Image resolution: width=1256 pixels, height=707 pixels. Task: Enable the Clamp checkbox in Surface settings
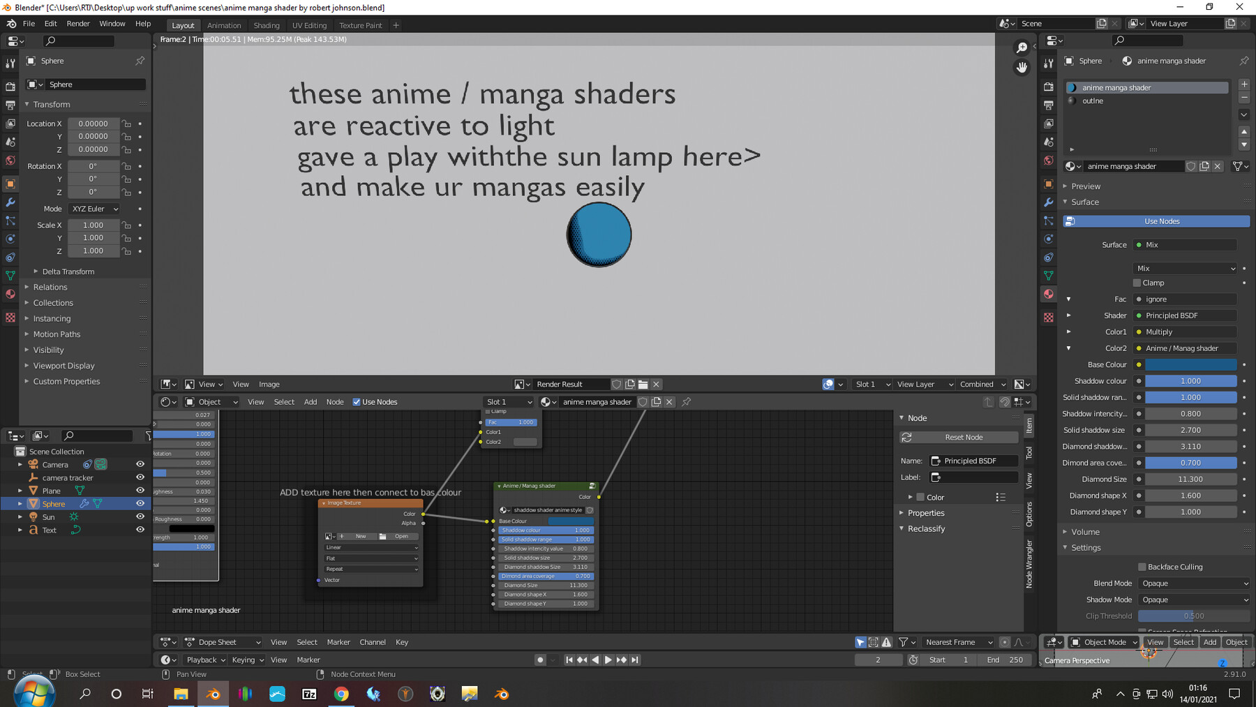tap(1137, 283)
